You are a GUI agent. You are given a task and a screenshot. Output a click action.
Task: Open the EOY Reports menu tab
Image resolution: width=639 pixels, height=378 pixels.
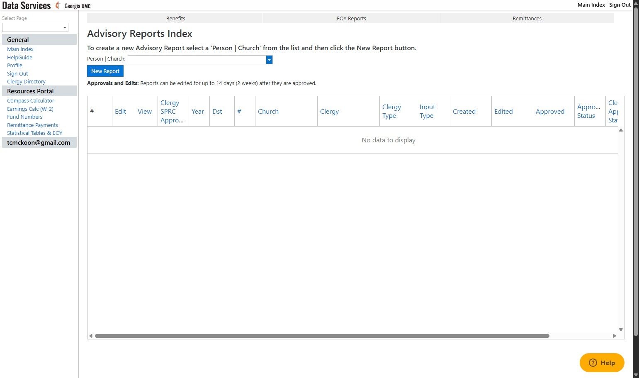(x=351, y=18)
